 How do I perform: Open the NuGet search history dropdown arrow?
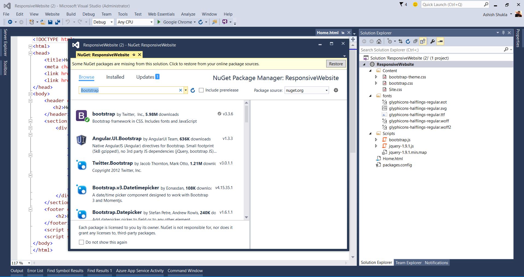click(186, 90)
